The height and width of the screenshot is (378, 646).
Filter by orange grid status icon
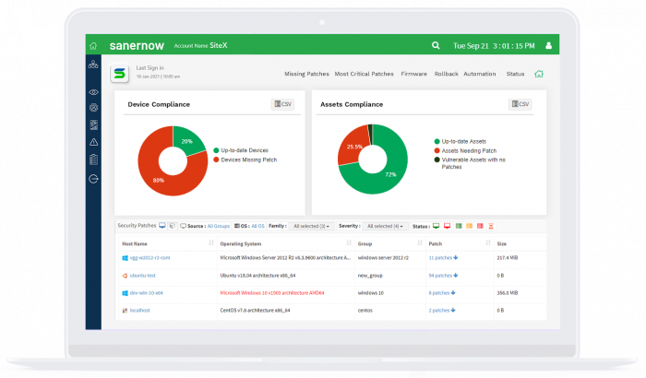(x=469, y=226)
